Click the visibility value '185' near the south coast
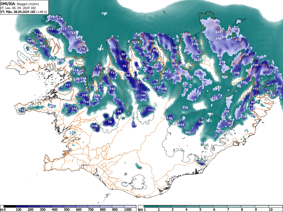The width and height of the screenshot is (283, 212). [x=201, y=162]
